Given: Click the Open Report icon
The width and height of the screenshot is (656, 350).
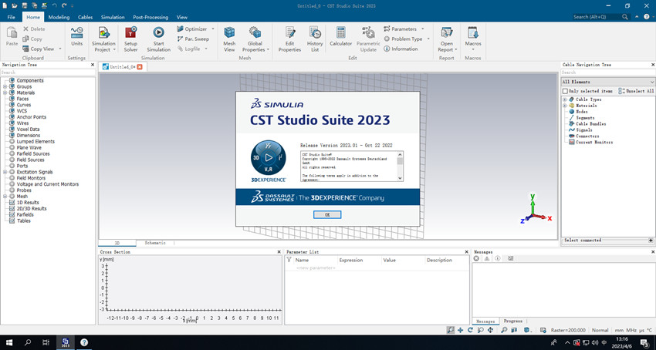Looking at the screenshot, I should coord(446,32).
